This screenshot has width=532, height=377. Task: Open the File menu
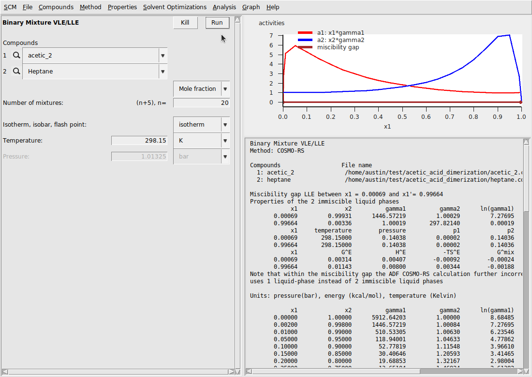pos(28,7)
